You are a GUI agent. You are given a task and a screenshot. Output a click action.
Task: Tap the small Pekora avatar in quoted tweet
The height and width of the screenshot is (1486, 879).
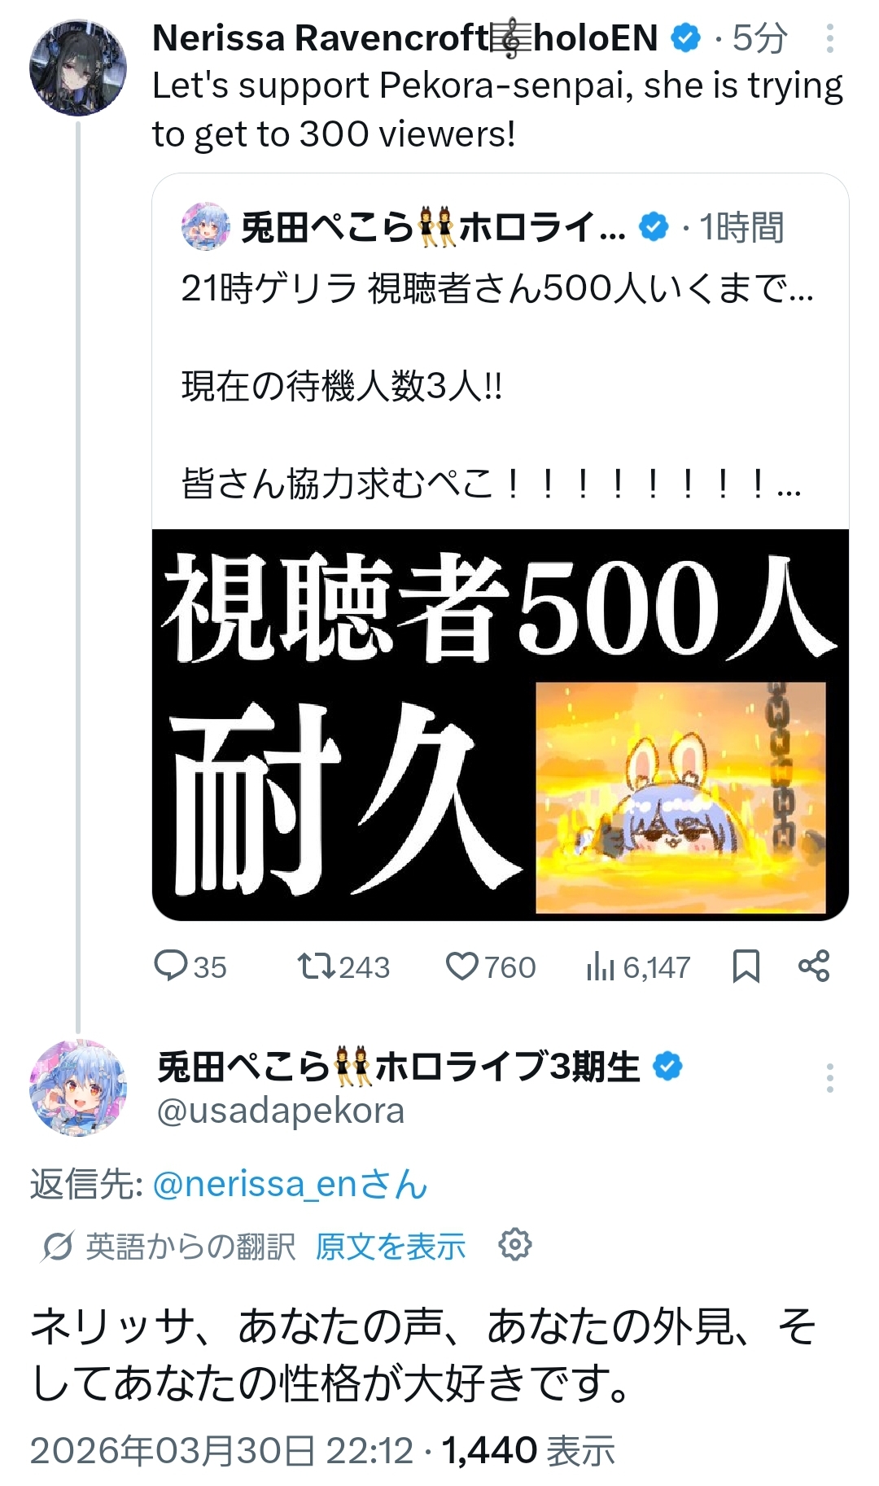coord(205,226)
